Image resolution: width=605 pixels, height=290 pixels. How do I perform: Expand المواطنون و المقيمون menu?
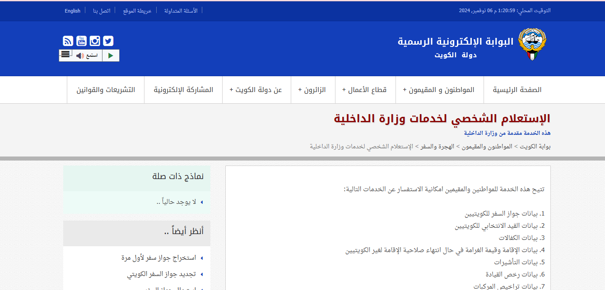pos(439,90)
